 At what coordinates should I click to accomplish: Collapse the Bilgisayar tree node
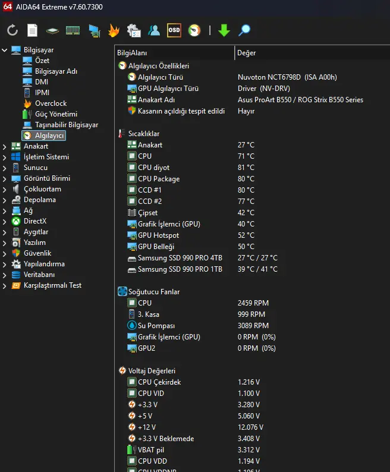(5, 50)
